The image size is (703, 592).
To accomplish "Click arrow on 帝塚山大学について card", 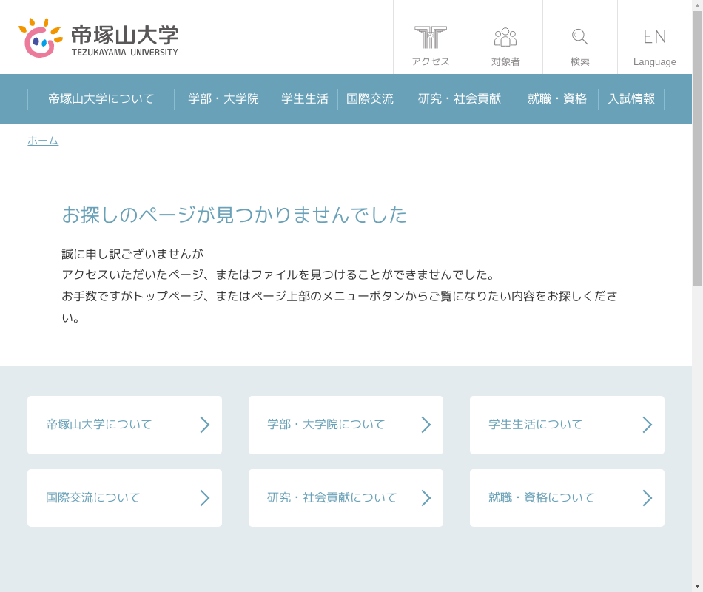I will click(205, 425).
